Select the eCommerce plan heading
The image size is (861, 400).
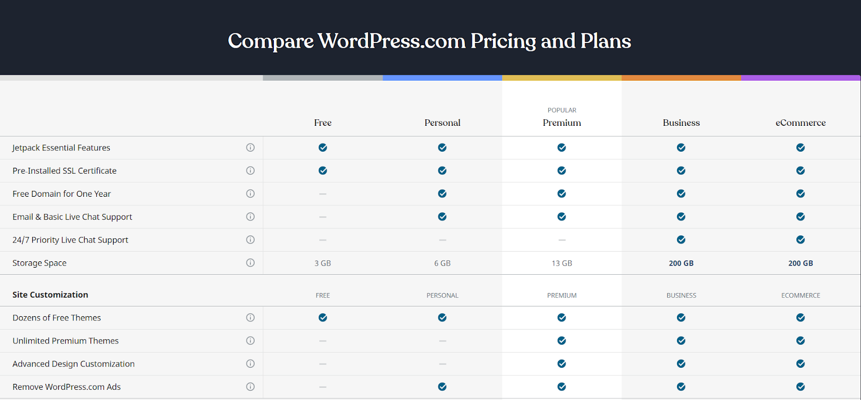[x=801, y=123]
